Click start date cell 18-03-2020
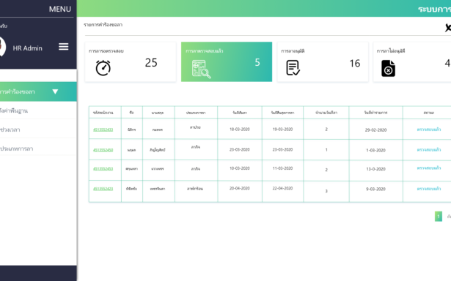 [240, 130]
